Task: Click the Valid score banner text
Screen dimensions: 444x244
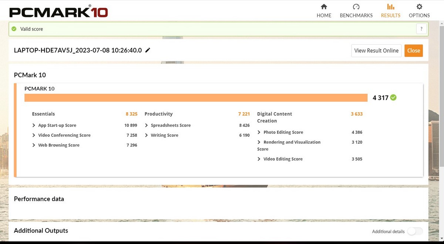Action: [31, 29]
